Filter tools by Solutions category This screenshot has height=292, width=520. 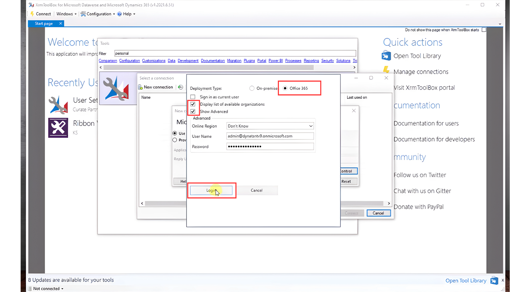[343, 61]
